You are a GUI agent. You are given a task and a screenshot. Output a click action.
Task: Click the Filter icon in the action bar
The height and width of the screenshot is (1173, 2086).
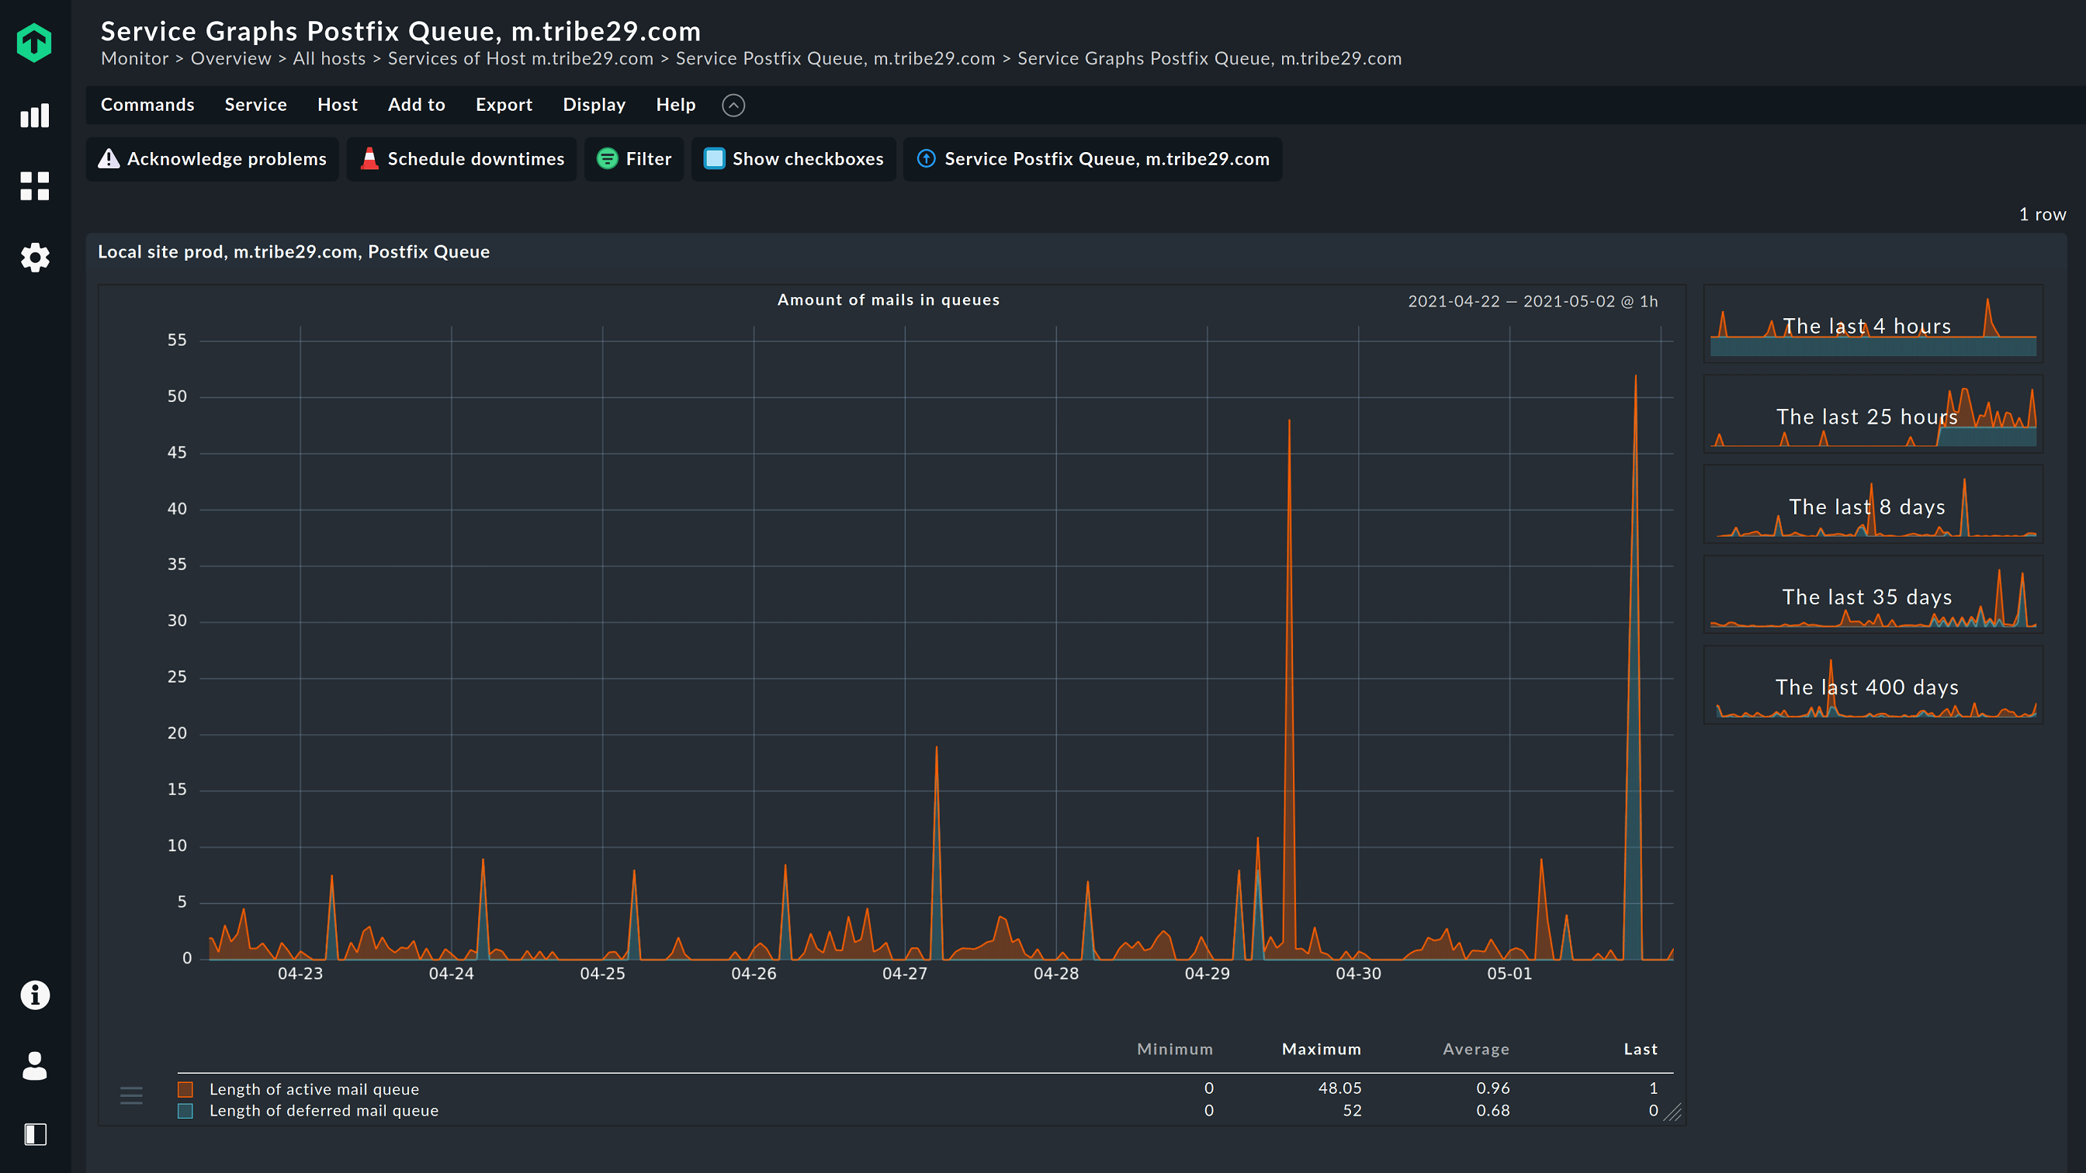tap(608, 159)
